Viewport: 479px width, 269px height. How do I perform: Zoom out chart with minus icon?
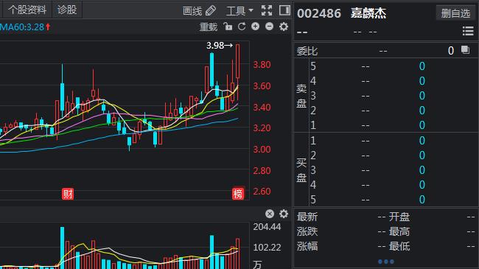[269, 27]
